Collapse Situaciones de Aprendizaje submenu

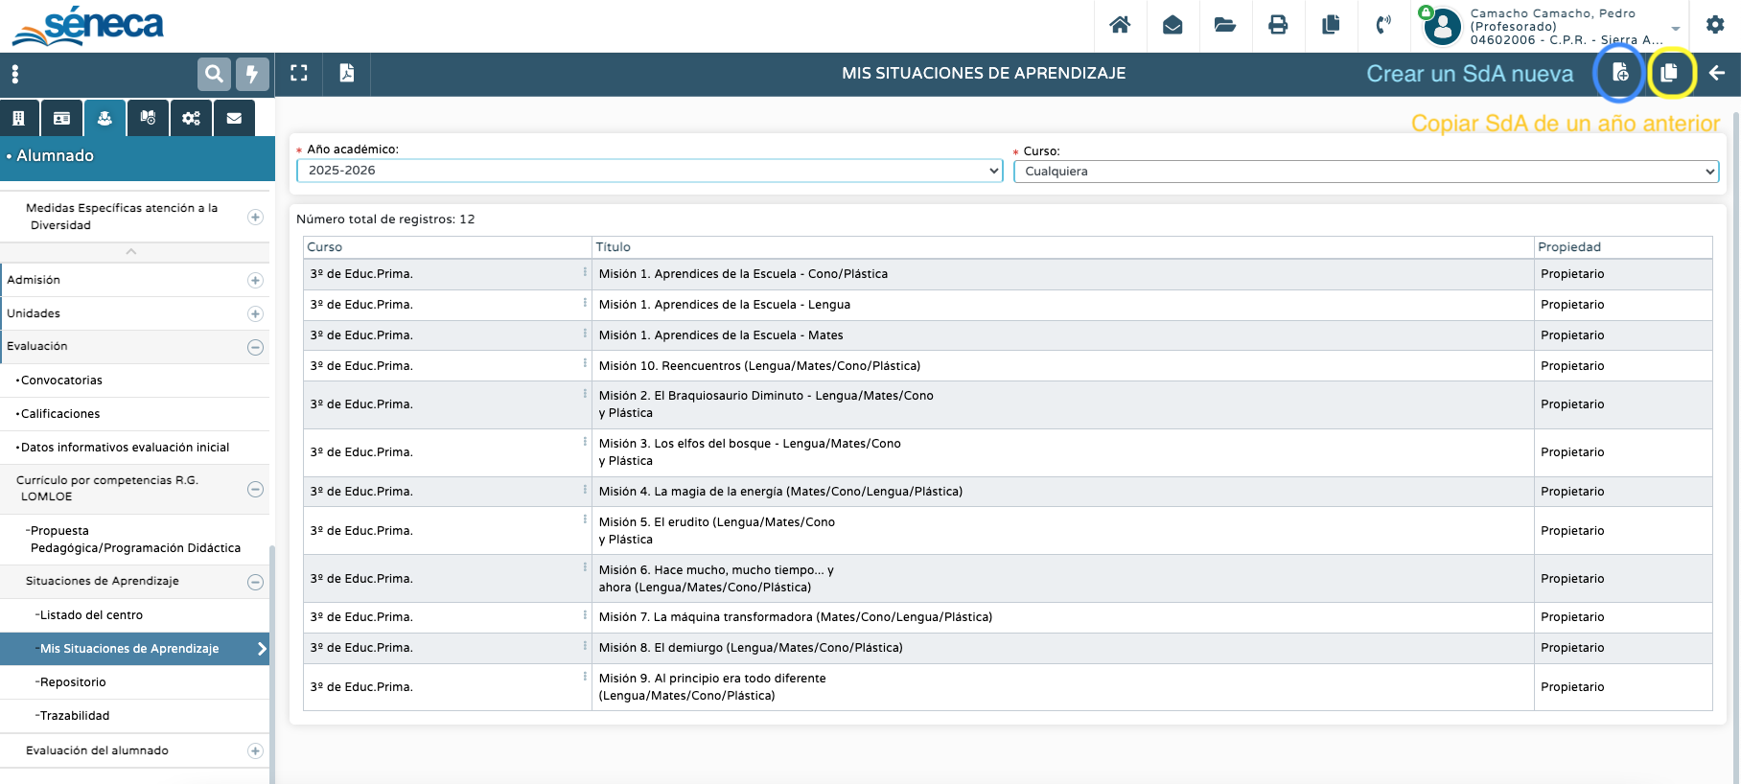255,582
